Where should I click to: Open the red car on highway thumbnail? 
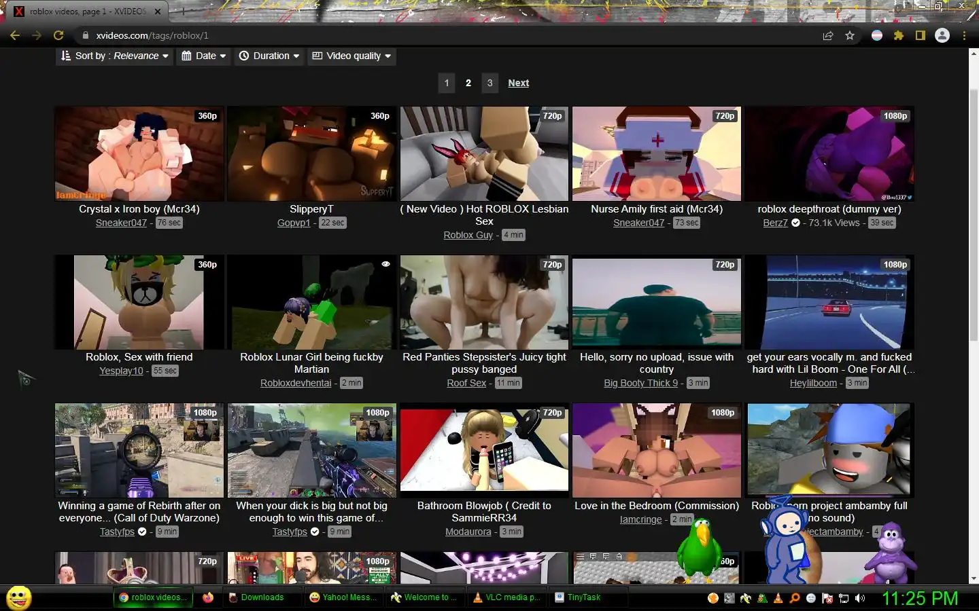coord(829,302)
